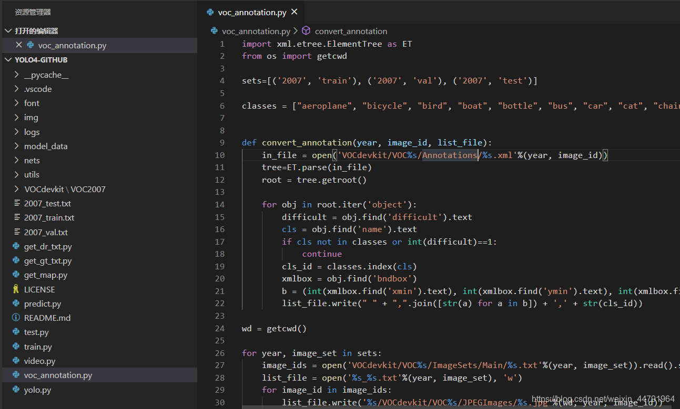Click 'root = tree.getroot()' line
Image resolution: width=680 pixels, height=409 pixels.
point(314,180)
